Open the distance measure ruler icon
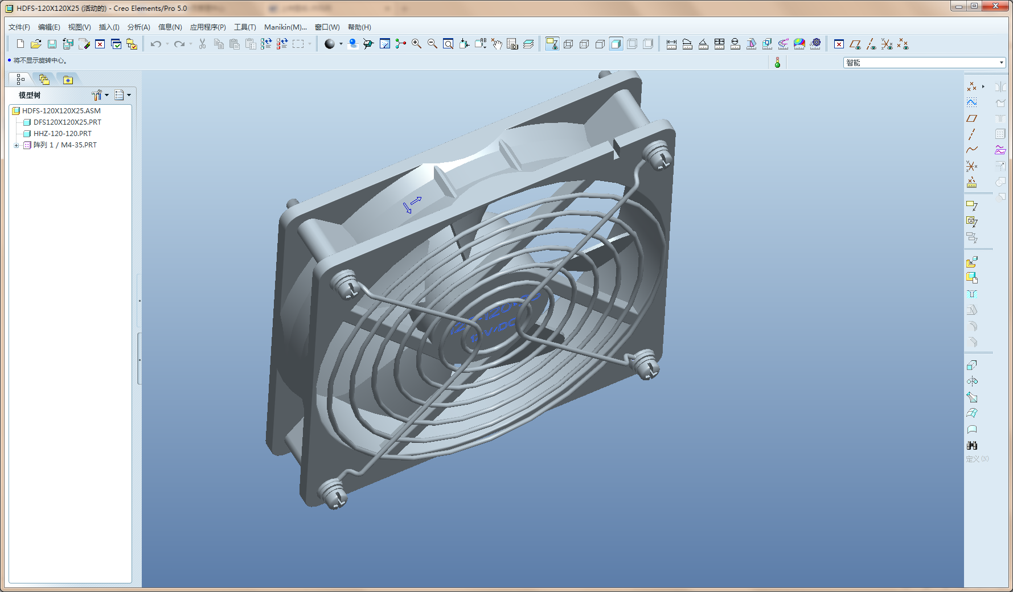1013x592 pixels. pyautogui.click(x=672, y=44)
